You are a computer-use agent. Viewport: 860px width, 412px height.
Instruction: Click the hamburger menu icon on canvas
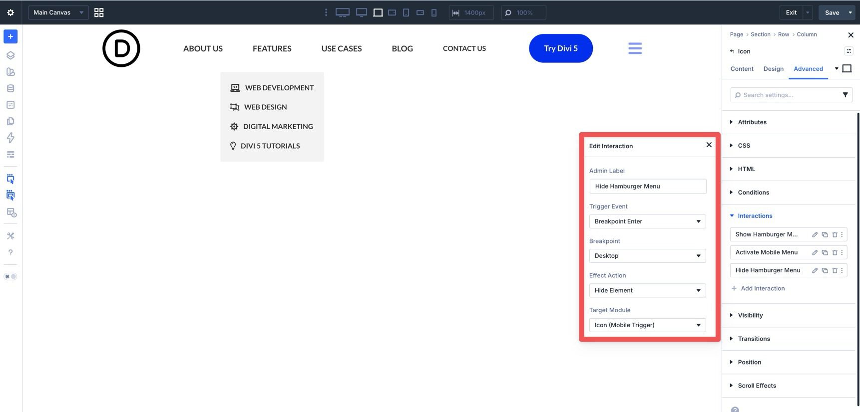tap(635, 48)
